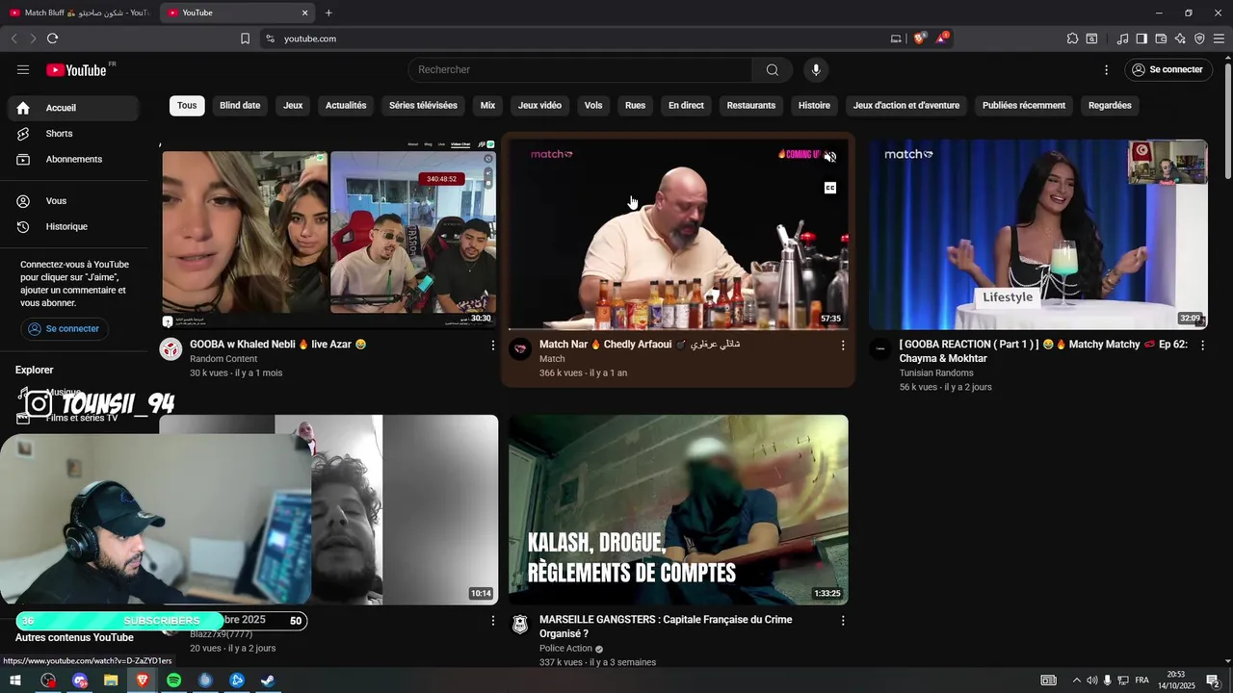The width and height of the screenshot is (1233, 693).
Task: Open the GOOBA w Khaled Nebli thumbnail
Action: (328, 235)
